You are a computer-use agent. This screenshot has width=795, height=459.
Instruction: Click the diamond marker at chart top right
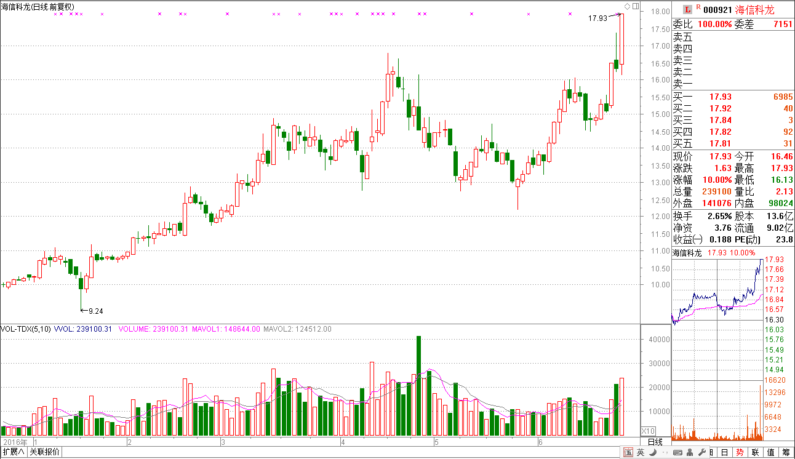tap(627, 7)
